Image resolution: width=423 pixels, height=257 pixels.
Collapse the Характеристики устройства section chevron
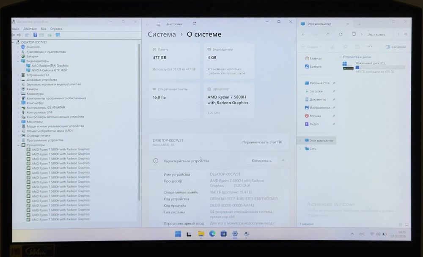pos(283,161)
